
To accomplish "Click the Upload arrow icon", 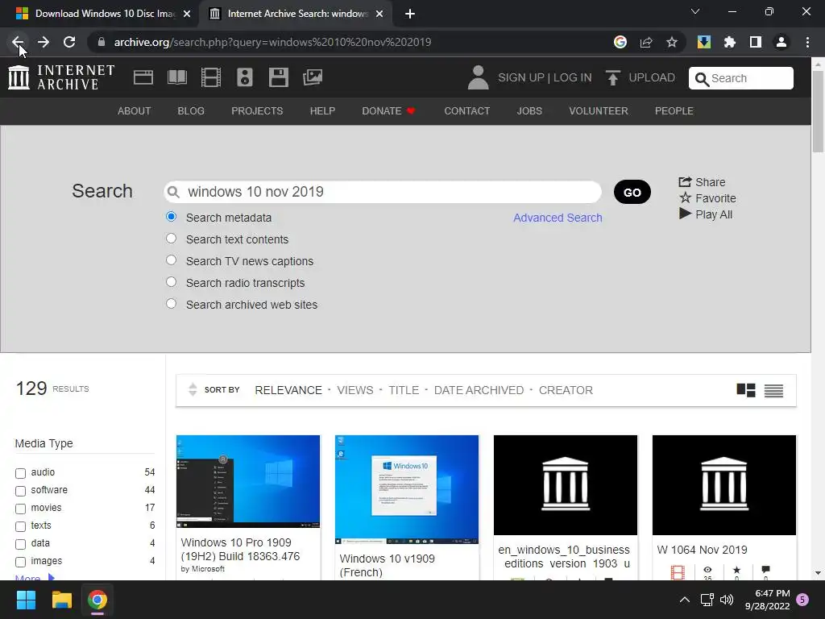I will pos(613,77).
